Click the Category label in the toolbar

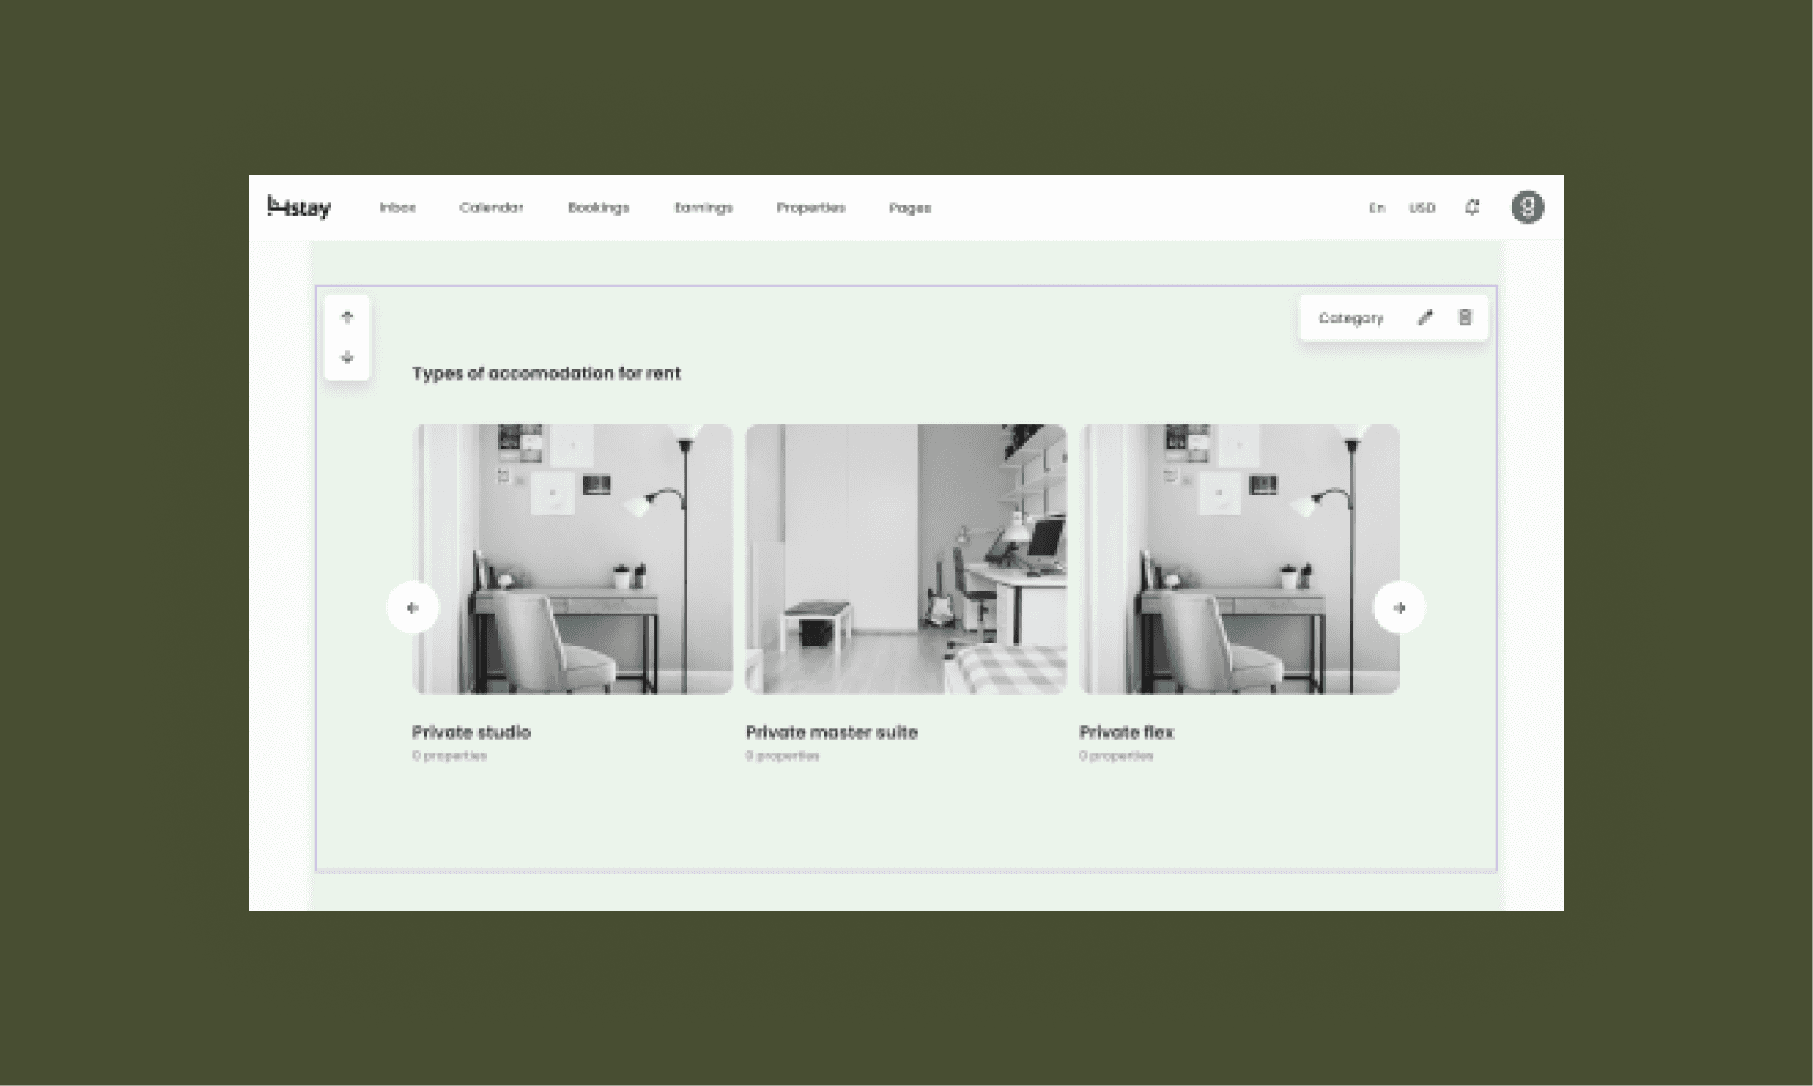(x=1350, y=318)
